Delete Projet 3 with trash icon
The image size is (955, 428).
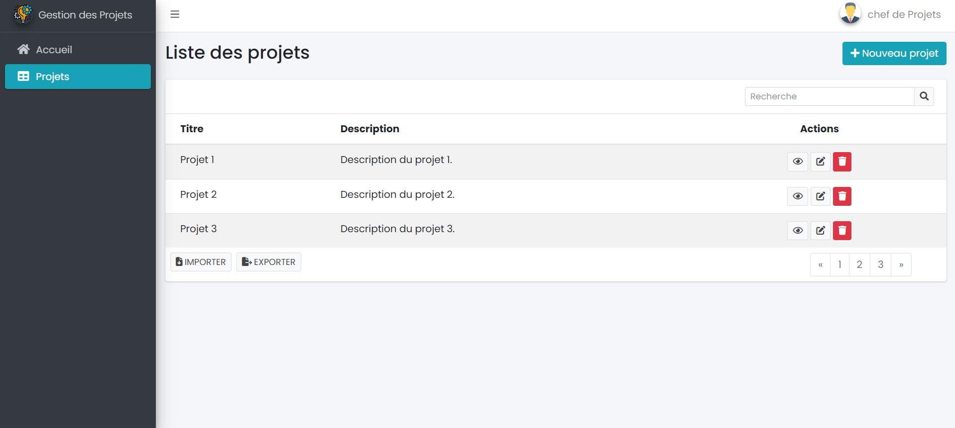click(x=842, y=231)
